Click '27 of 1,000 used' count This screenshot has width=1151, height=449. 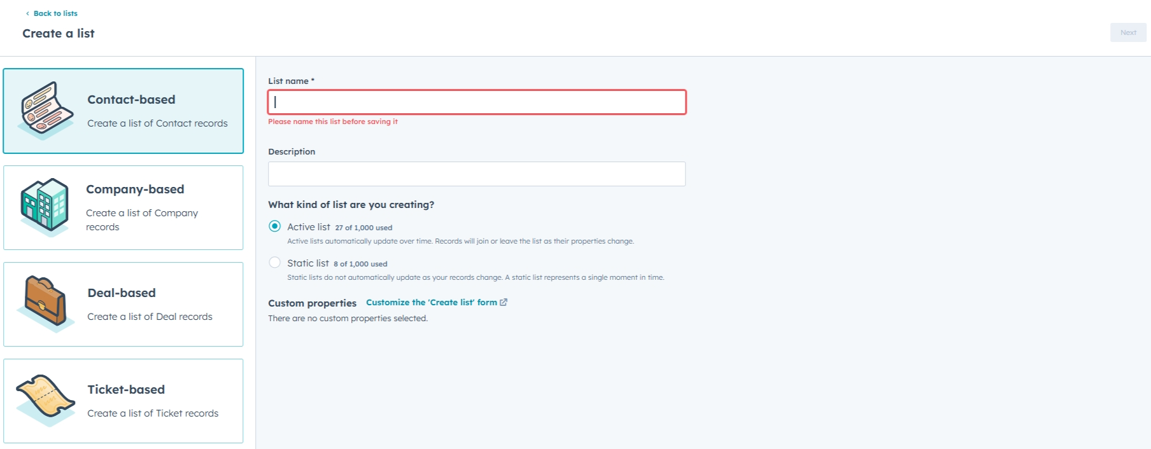click(x=364, y=228)
